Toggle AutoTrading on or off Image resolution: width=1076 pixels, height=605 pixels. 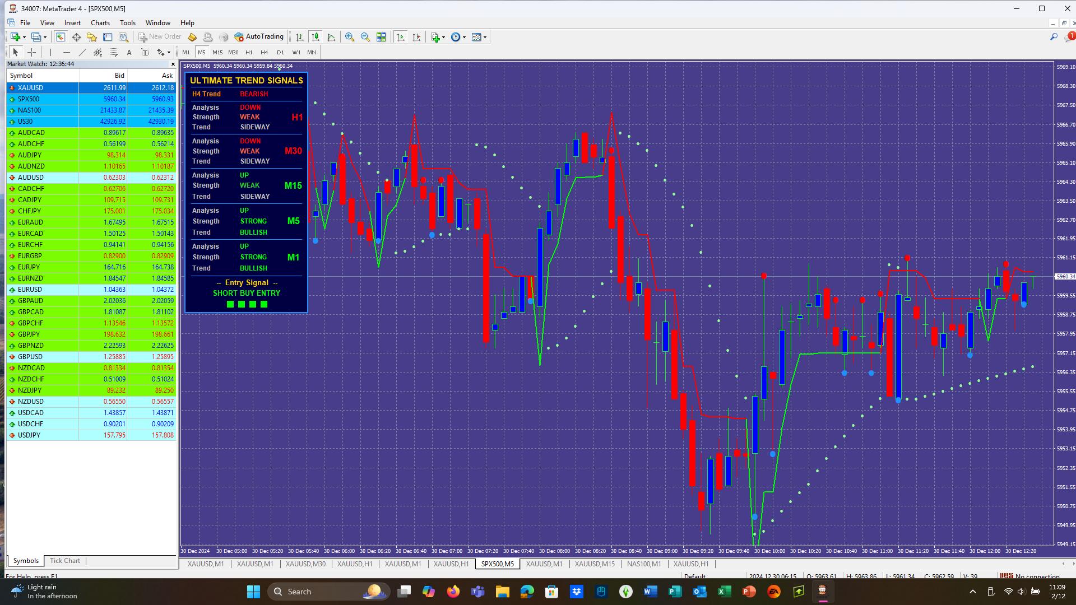[x=259, y=37]
